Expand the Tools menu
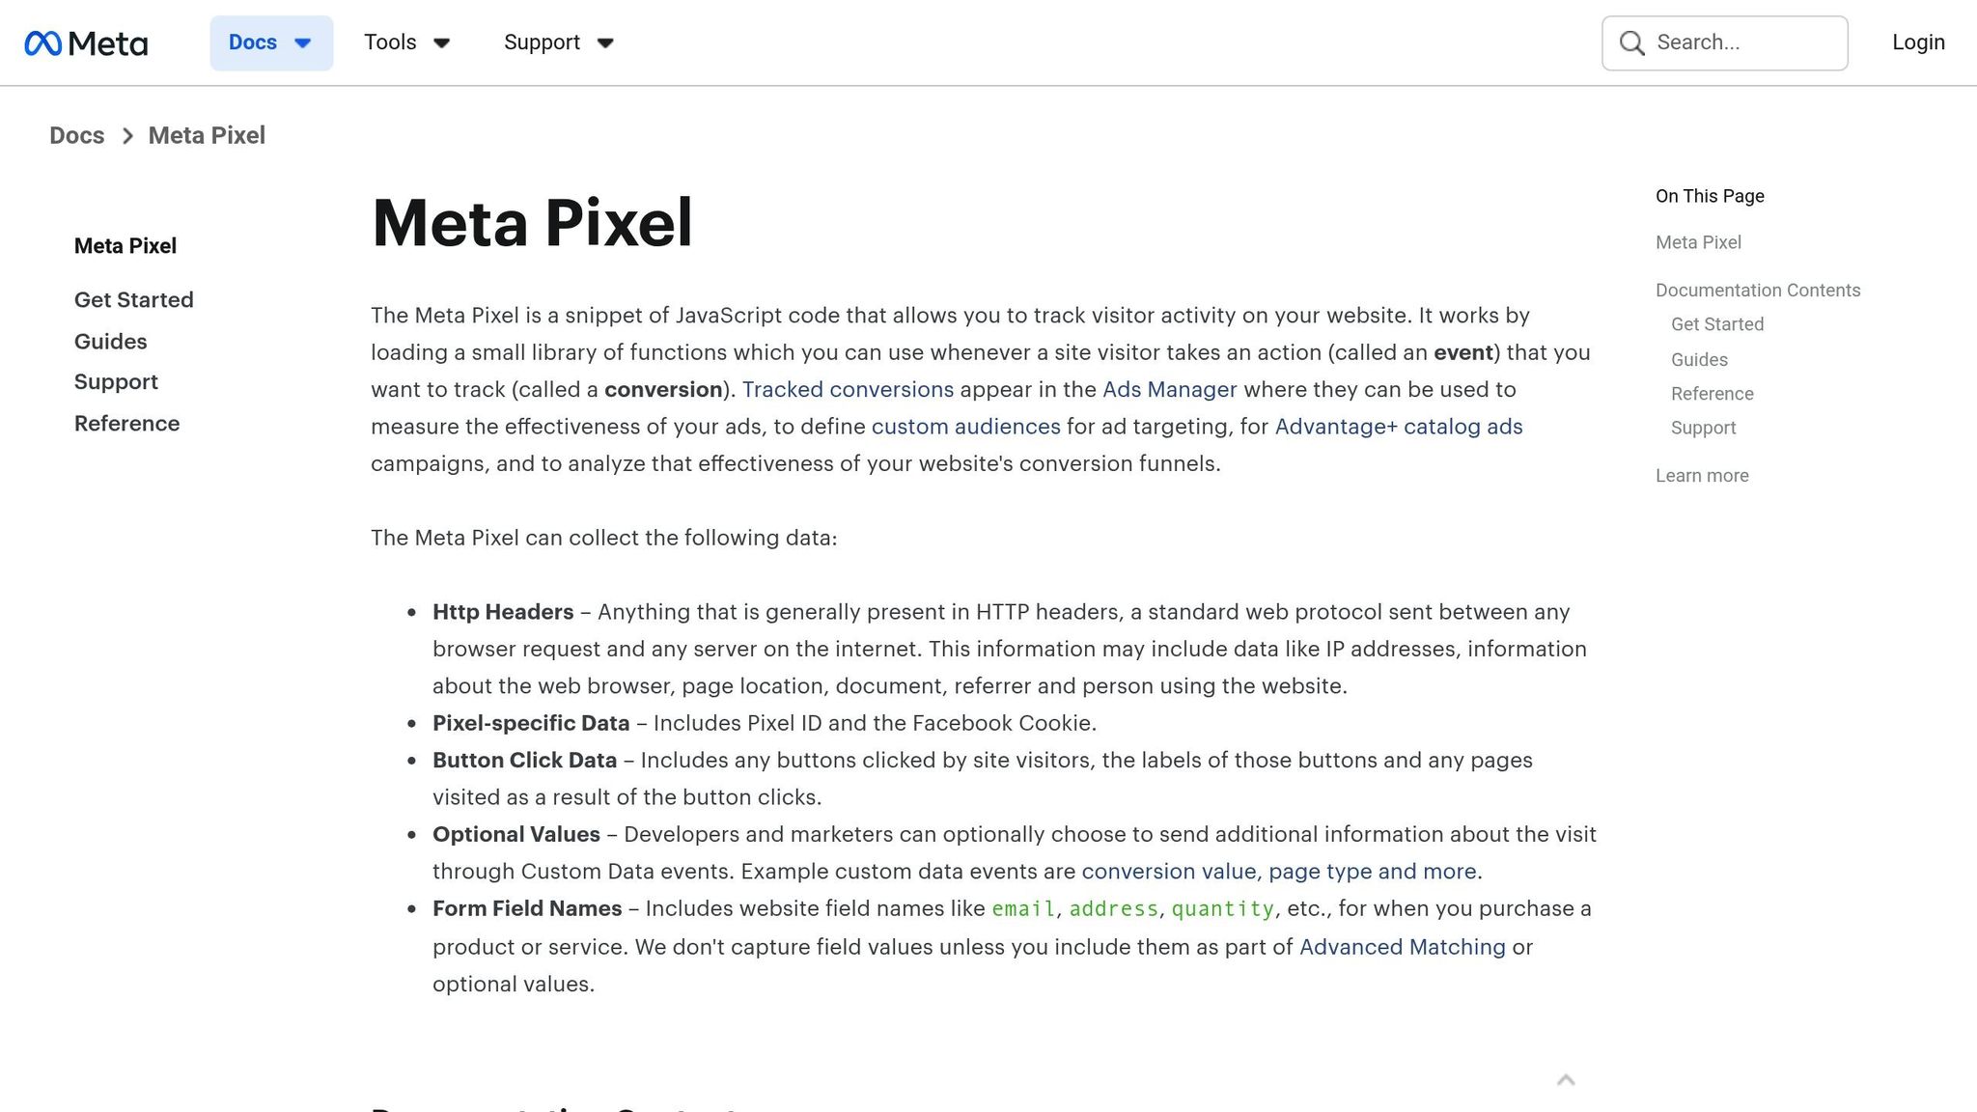 pos(406,42)
